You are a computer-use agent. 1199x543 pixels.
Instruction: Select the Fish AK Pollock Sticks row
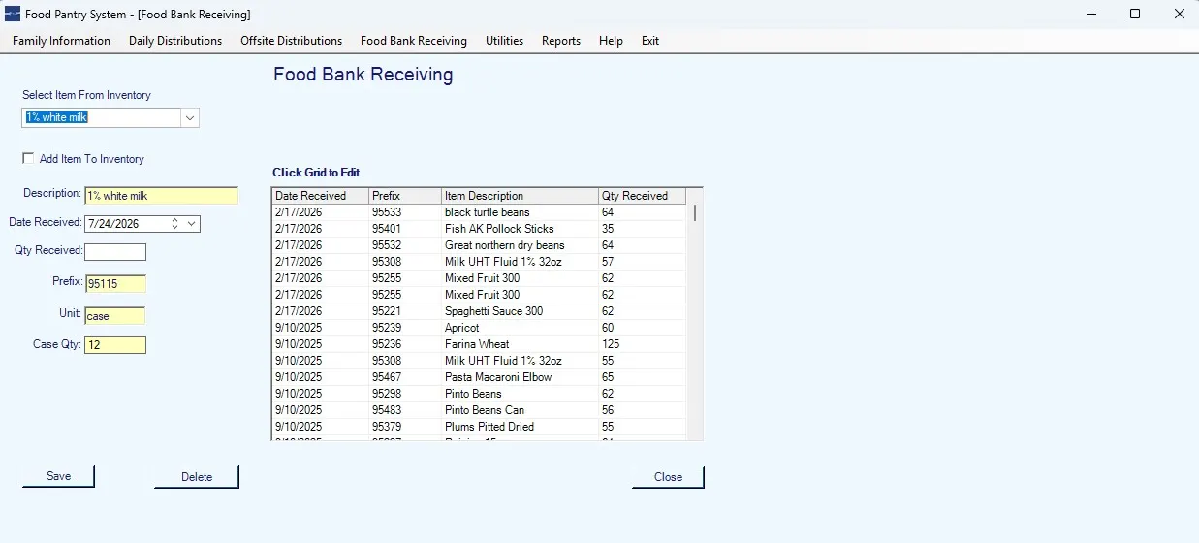point(479,229)
